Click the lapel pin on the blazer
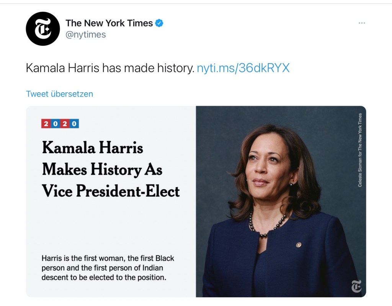 pyautogui.click(x=299, y=244)
